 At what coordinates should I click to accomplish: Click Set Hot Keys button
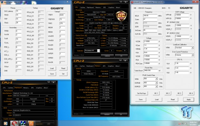[x=142, y=93]
